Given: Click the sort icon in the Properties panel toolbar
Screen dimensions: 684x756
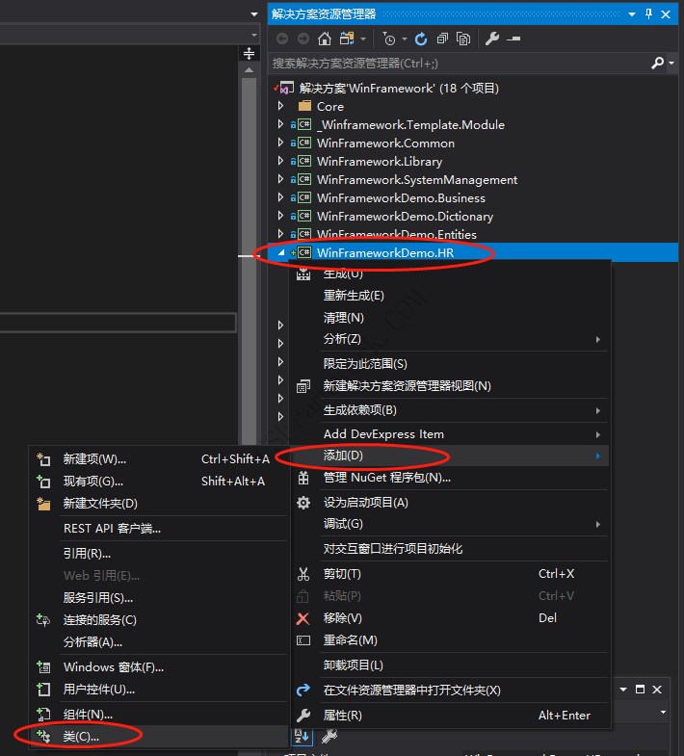Looking at the screenshot, I should pyautogui.click(x=303, y=736).
